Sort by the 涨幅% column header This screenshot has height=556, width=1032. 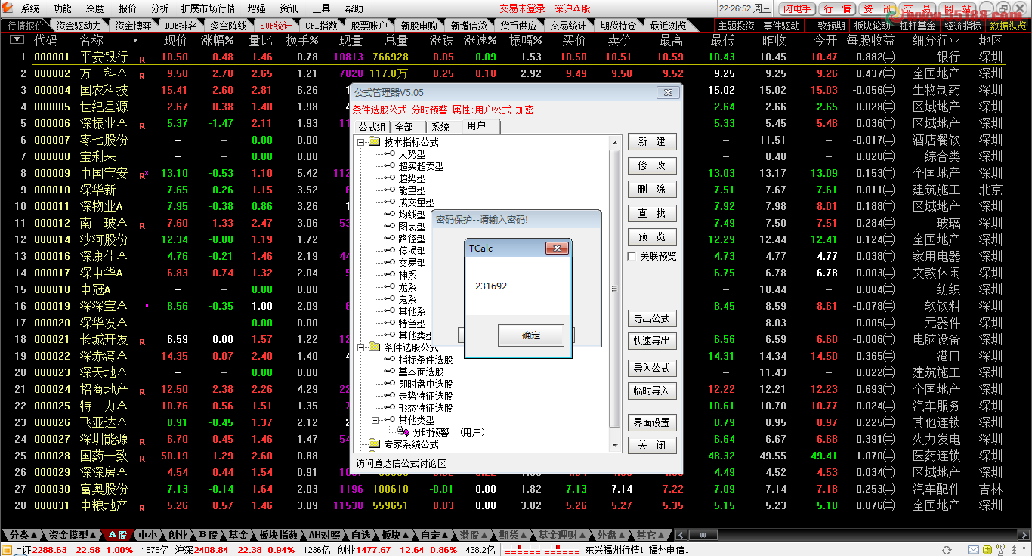(218, 40)
